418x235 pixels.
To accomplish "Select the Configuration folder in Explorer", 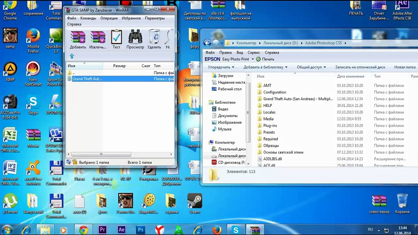I will 274,92.
